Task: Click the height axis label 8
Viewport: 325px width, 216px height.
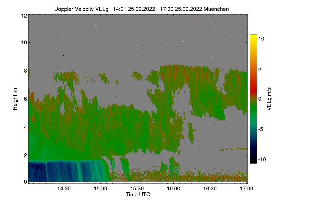Action: pyautogui.click(x=25, y=71)
